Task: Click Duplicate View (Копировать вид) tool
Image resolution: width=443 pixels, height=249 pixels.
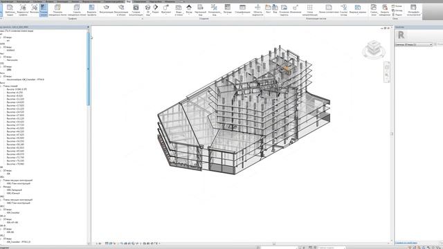Action: point(214,10)
